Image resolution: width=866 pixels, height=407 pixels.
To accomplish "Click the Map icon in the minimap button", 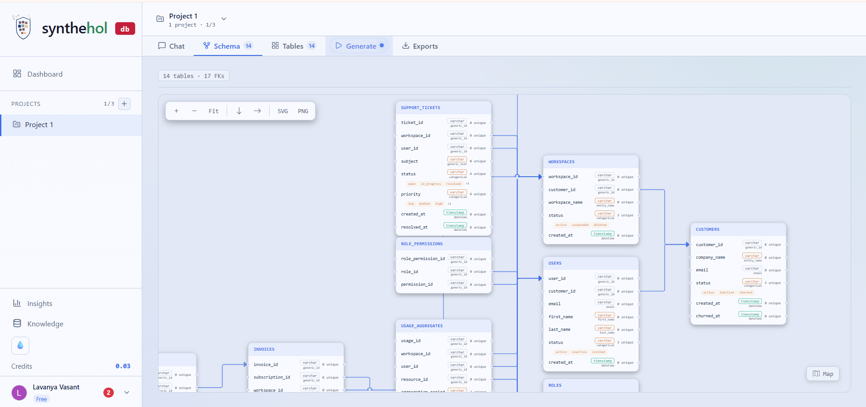I will (816, 374).
